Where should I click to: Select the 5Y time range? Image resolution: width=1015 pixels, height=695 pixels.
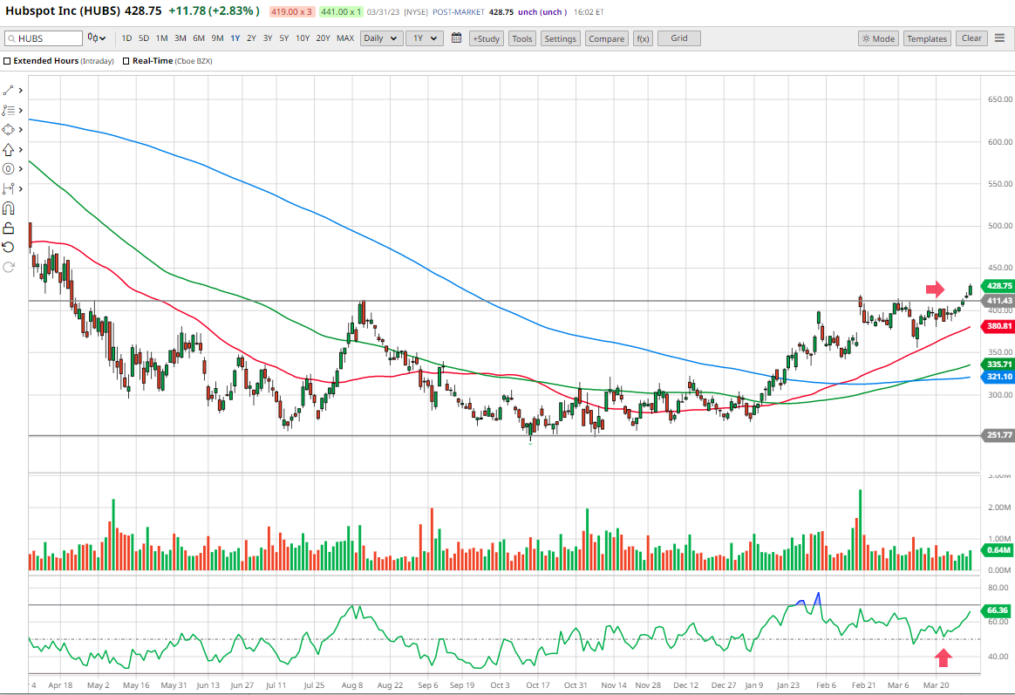pyautogui.click(x=284, y=38)
